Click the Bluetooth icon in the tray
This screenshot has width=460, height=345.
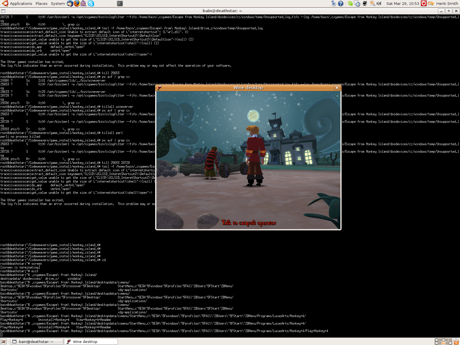(333, 3)
